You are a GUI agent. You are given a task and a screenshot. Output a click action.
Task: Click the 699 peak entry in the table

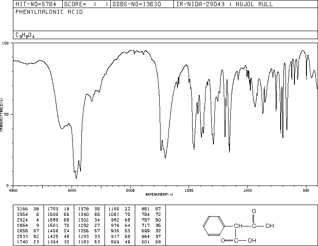click(x=151, y=231)
